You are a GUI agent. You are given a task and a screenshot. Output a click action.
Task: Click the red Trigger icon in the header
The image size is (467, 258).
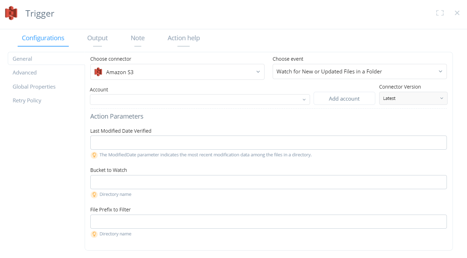click(x=11, y=13)
